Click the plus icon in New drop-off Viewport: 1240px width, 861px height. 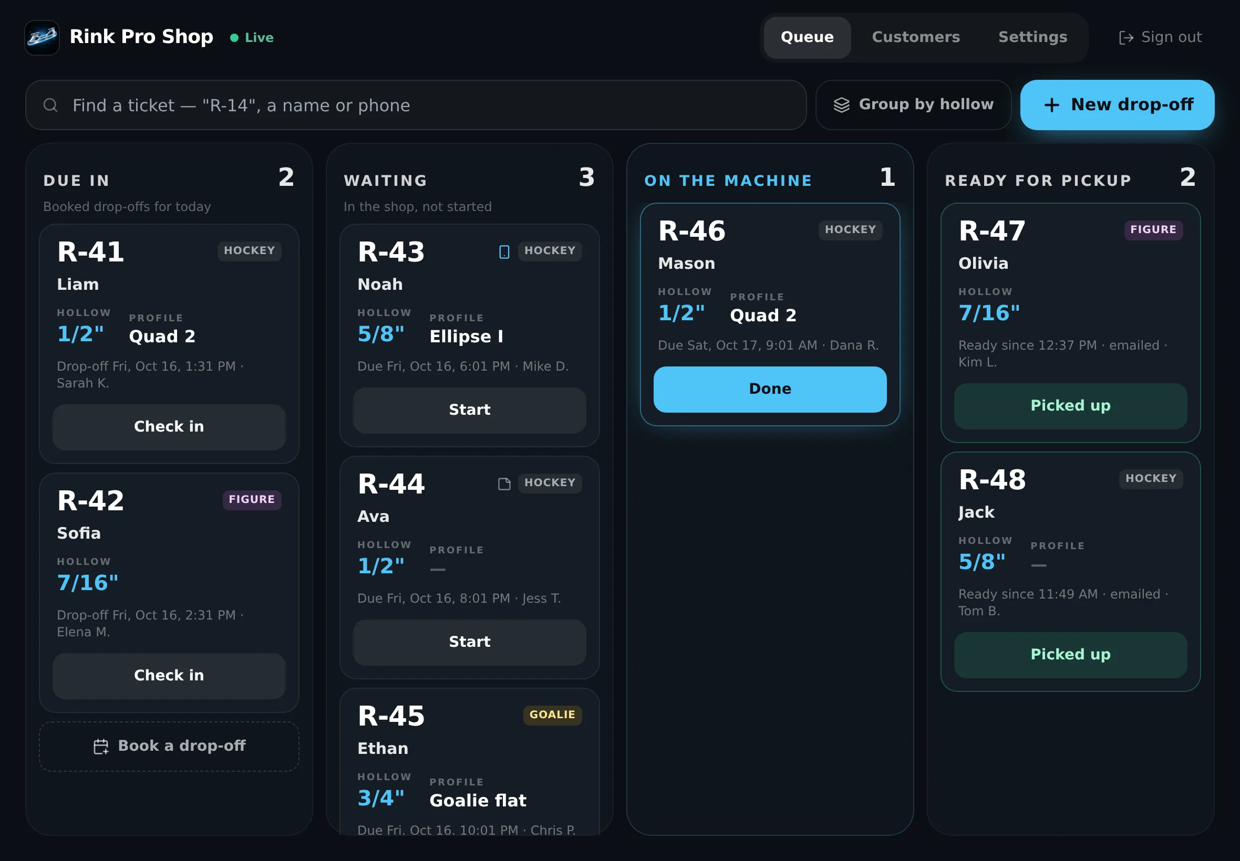click(1051, 105)
